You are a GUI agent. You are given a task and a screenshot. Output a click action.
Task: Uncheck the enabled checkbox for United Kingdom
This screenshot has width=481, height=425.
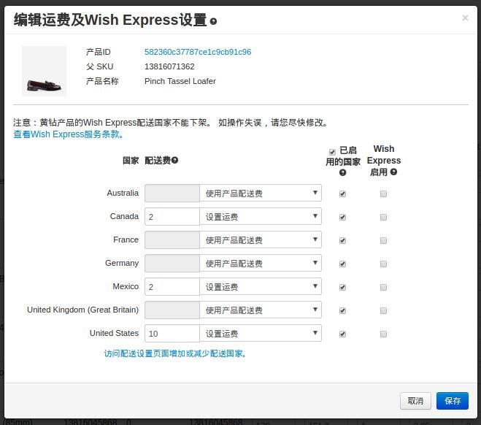click(342, 310)
